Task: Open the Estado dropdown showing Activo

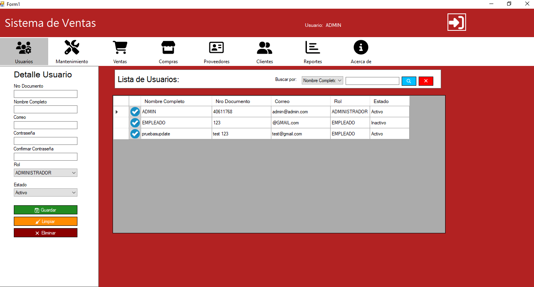Action: [45, 192]
